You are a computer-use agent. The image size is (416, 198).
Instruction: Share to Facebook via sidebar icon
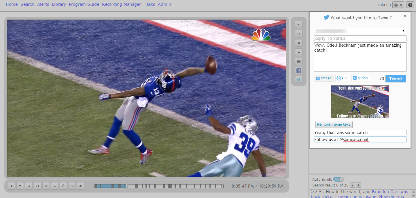[x=299, y=71]
